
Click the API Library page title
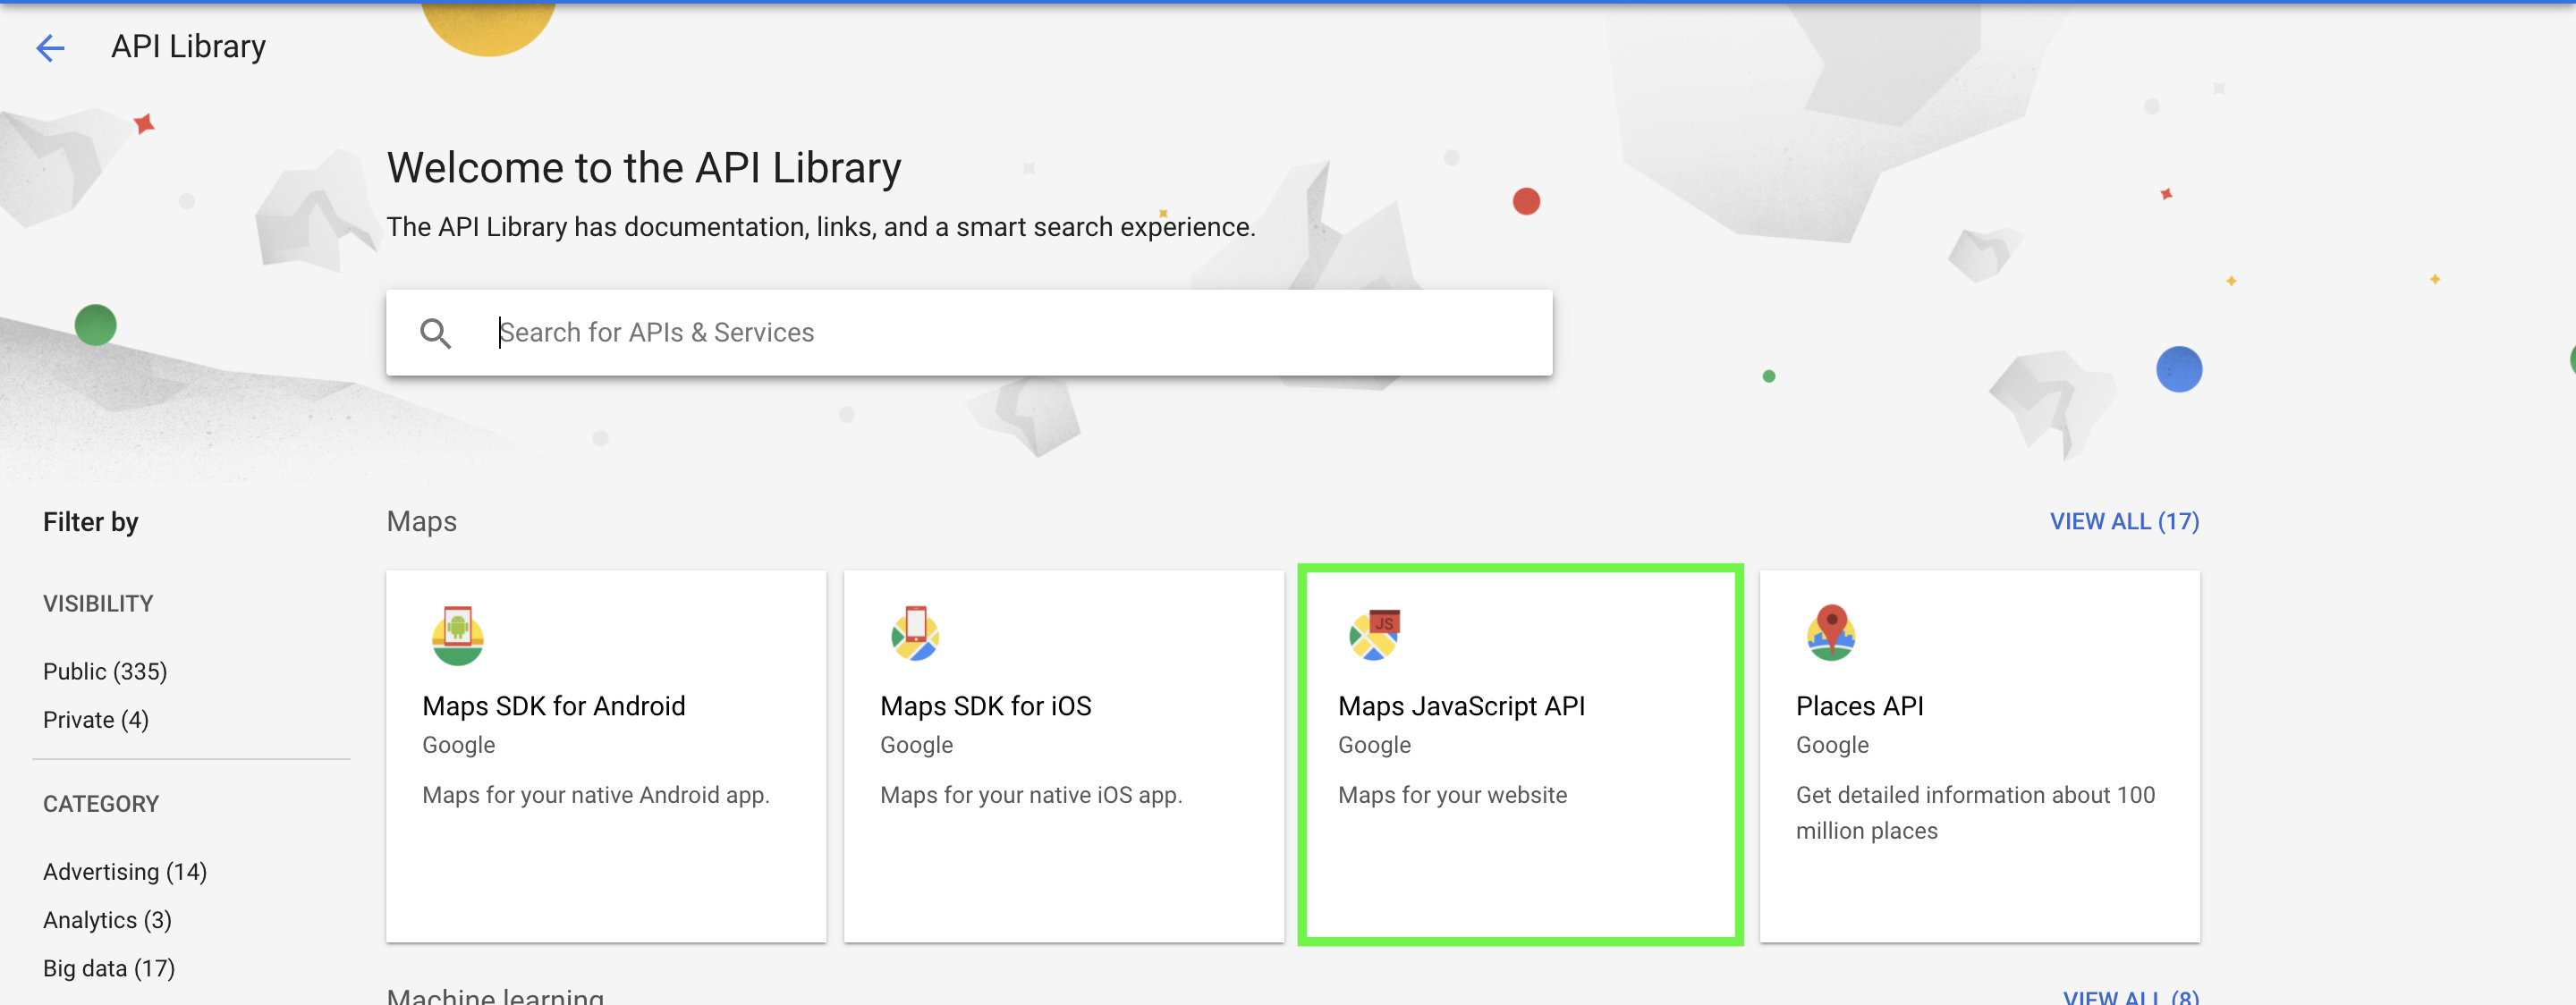point(188,47)
